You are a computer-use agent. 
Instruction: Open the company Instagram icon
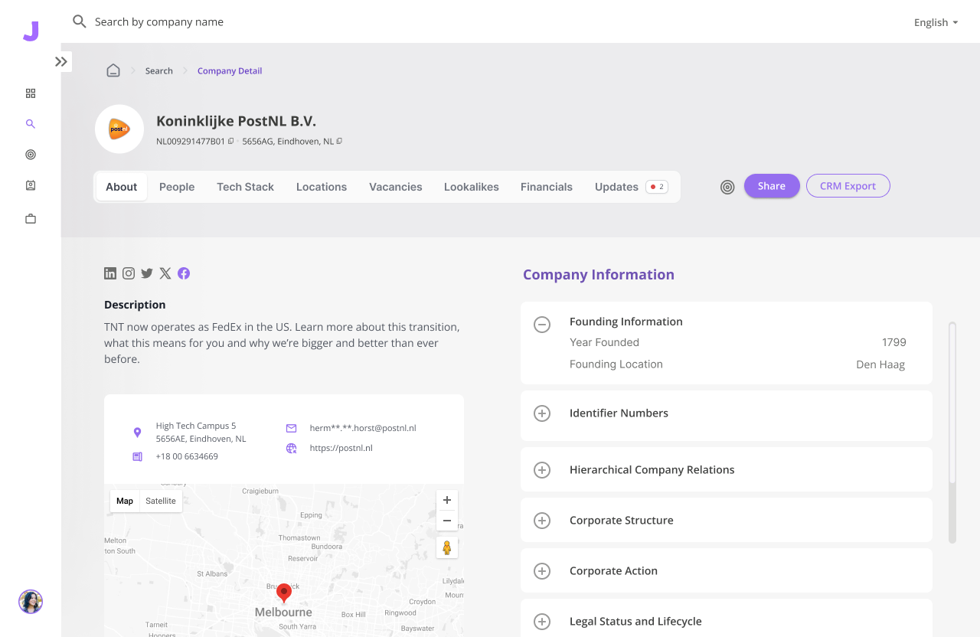tap(129, 273)
